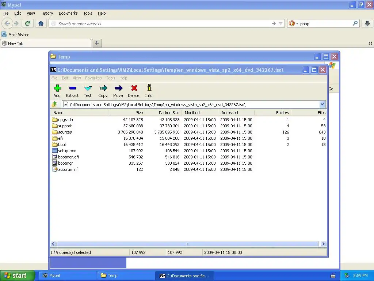Screen dimensions: 374x281
Task: Open Mypal address history dropdown
Action: click(281, 23)
